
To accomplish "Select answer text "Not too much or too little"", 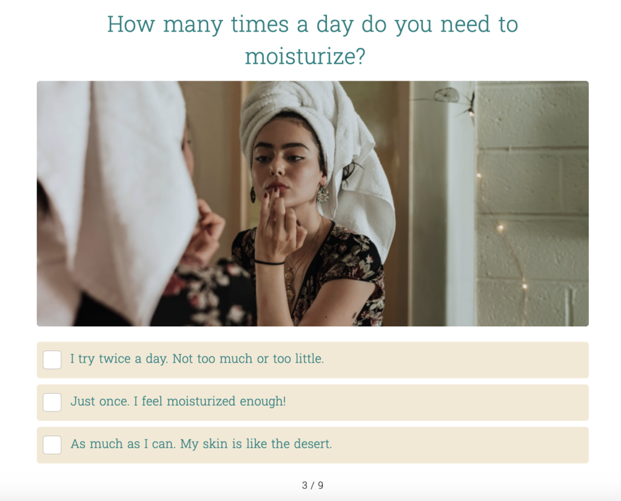I will click(x=248, y=359).
